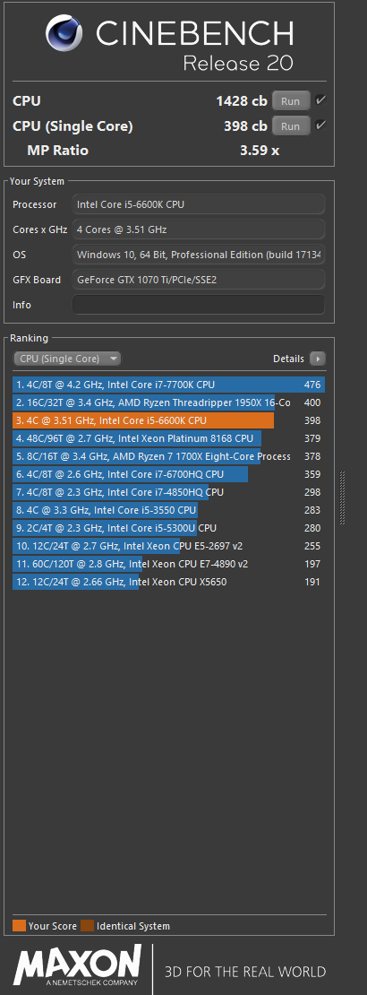Screen dimensions: 367x995
Task: Click the Info input field
Action: click(x=199, y=305)
